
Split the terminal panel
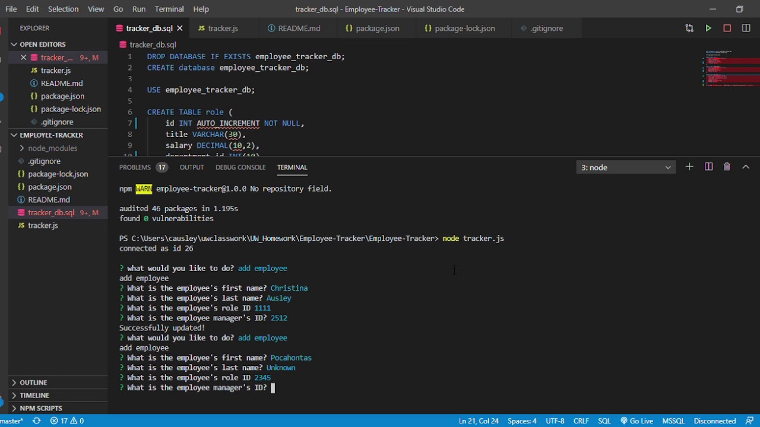[x=708, y=167]
